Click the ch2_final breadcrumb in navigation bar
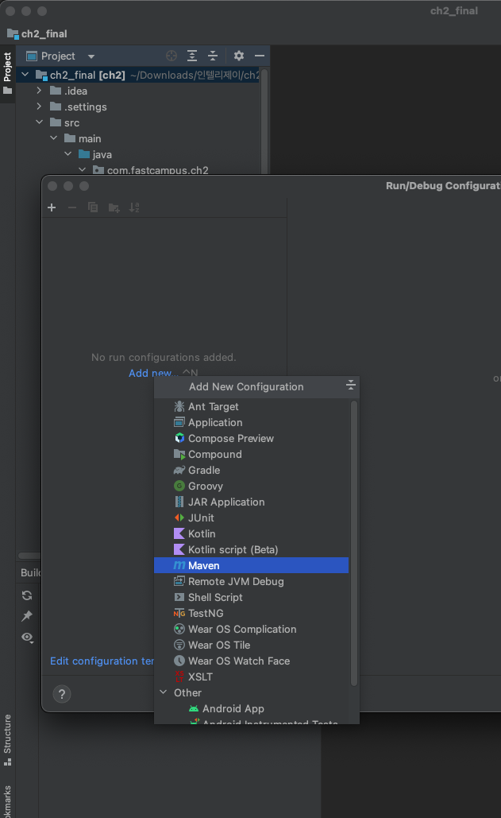The image size is (501, 818). 37,34
